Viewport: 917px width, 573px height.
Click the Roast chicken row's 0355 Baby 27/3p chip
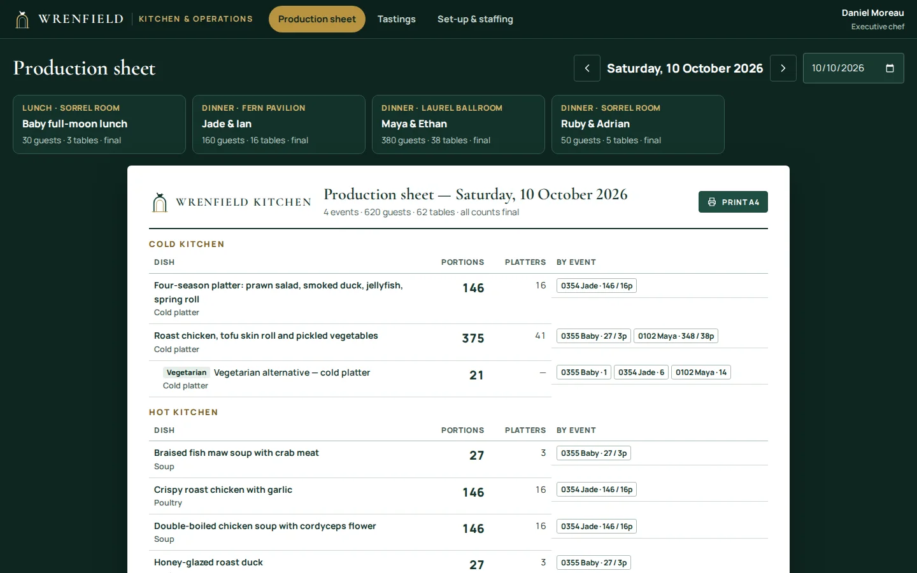tap(594, 336)
